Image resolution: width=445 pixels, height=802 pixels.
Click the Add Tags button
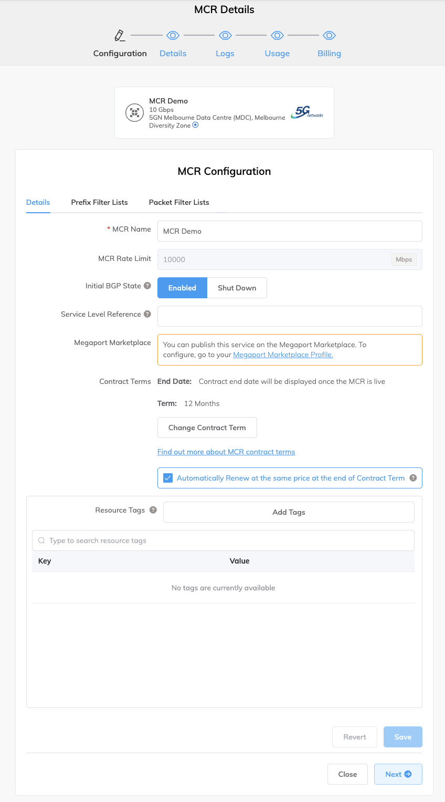(289, 512)
